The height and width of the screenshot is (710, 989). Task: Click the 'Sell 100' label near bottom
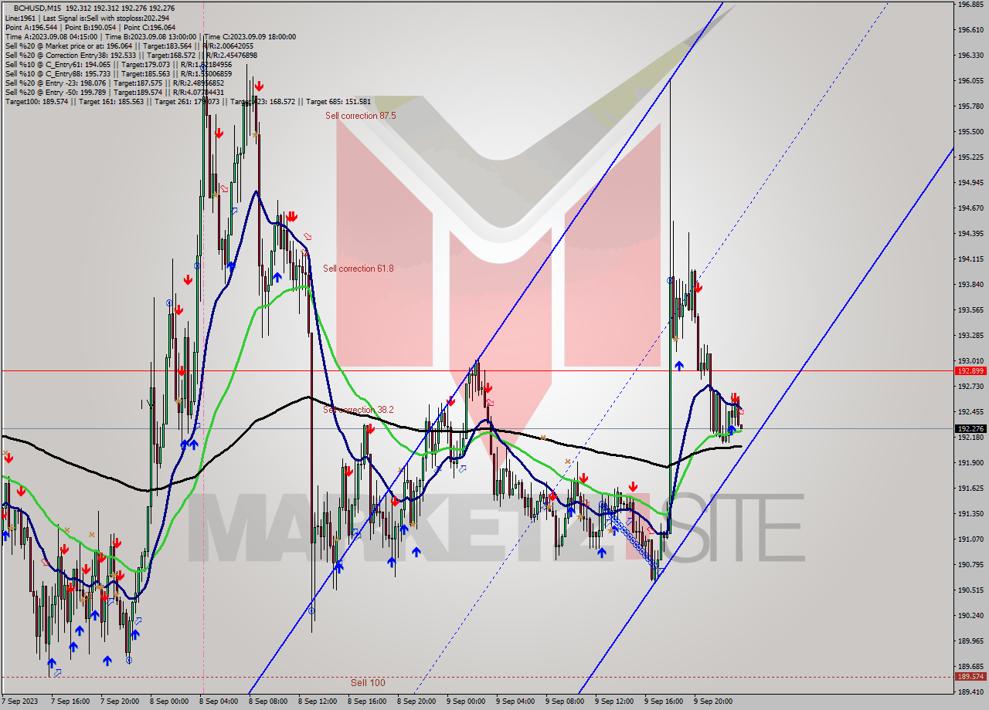368,683
